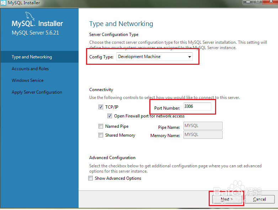Click the MySQL Installer title bar icon
The width and height of the screenshot is (278, 210).
coord(3,2)
